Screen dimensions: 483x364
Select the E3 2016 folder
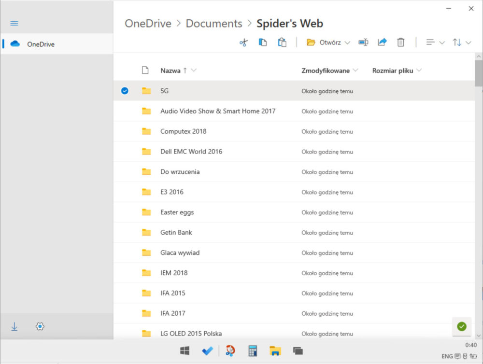tap(172, 192)
